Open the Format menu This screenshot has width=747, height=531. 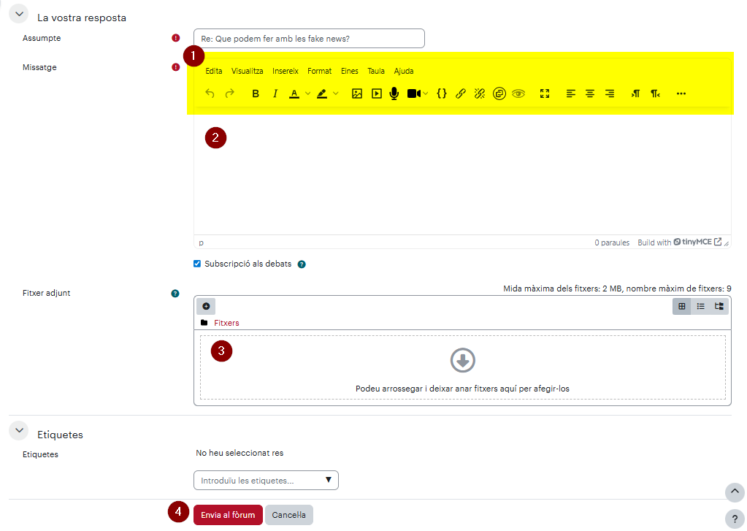point(319,71)
